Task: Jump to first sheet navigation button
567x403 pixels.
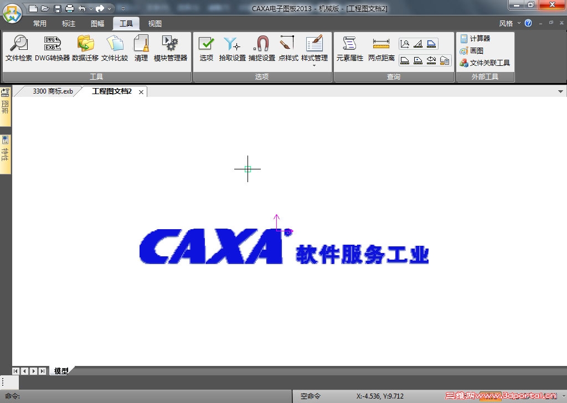Action: point(16,371)
